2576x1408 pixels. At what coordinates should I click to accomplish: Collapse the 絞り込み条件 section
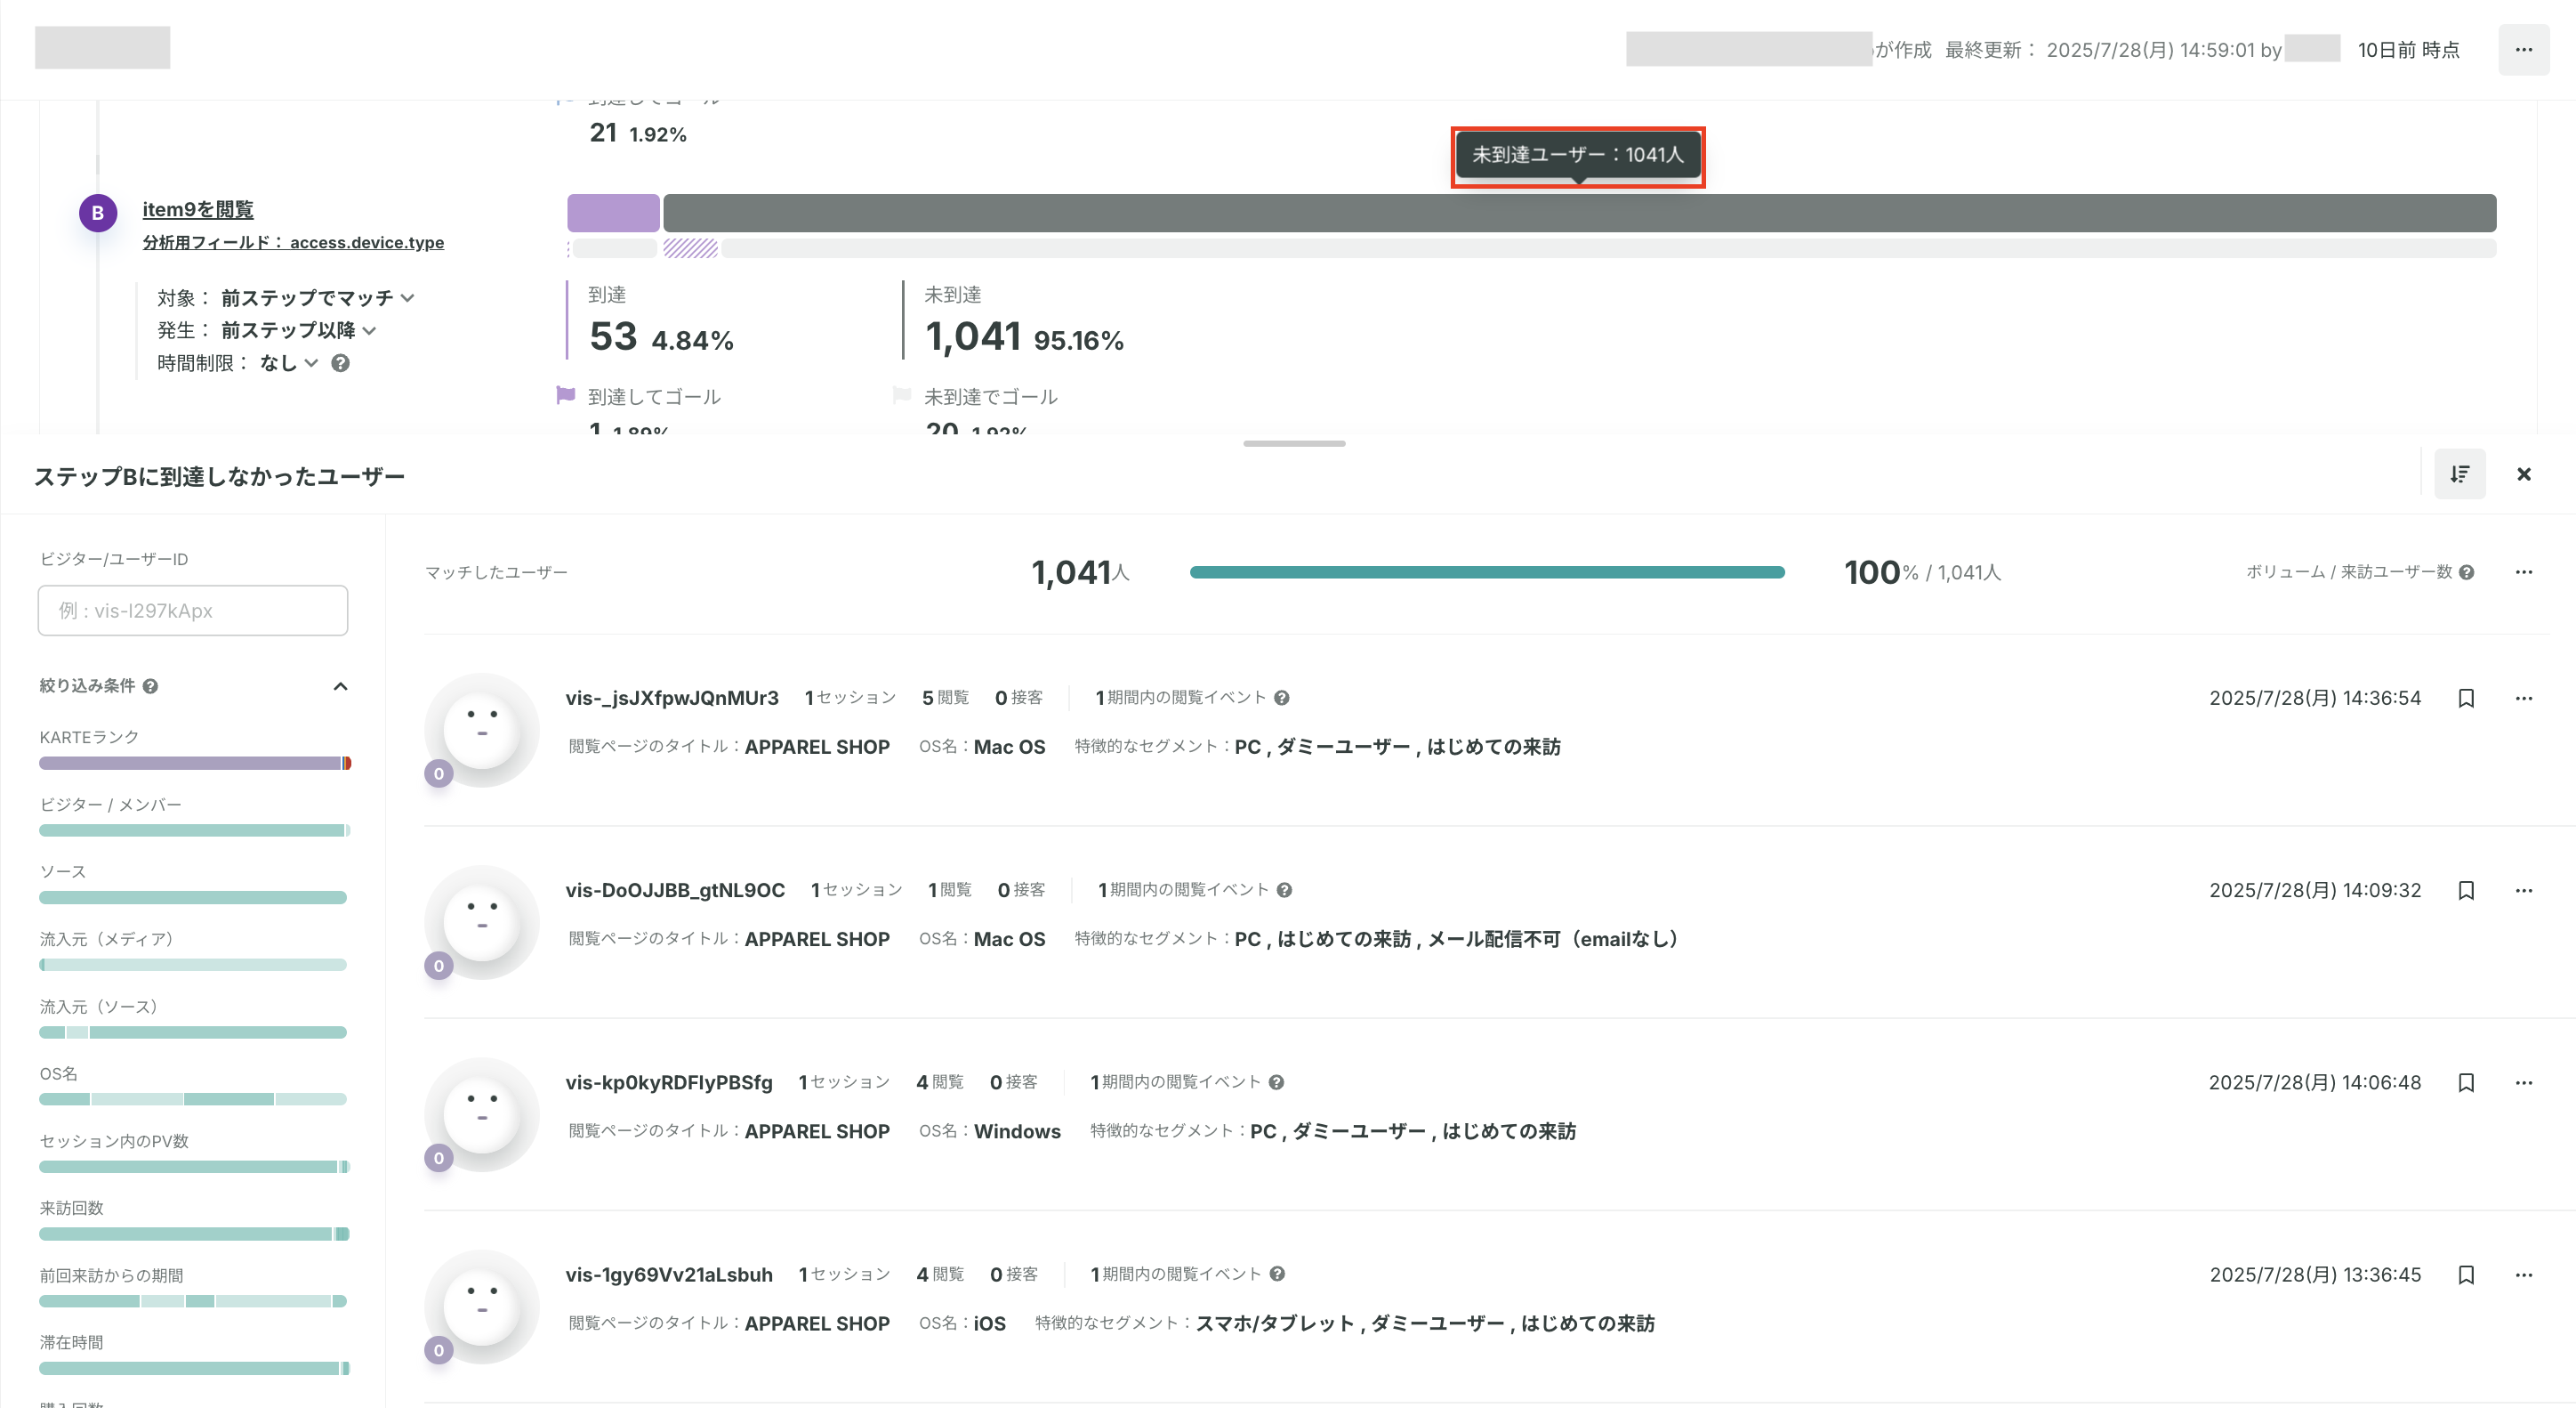[x=340, y=686]
